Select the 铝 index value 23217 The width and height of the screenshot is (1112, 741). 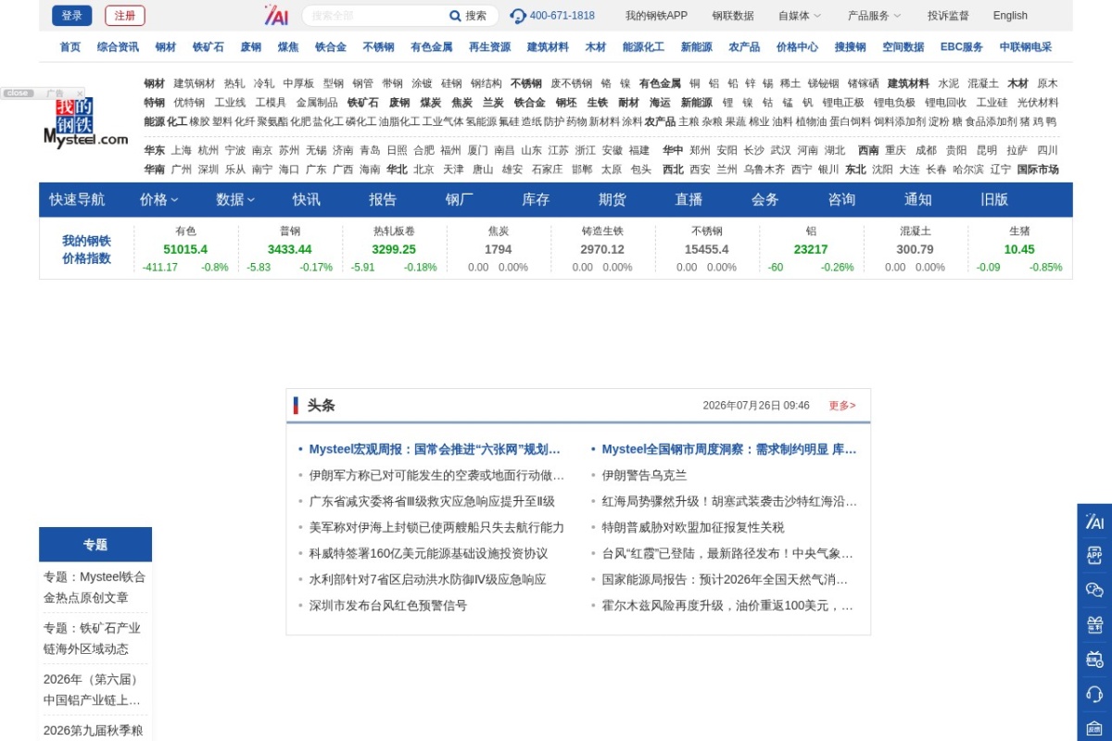coord(811,249)
